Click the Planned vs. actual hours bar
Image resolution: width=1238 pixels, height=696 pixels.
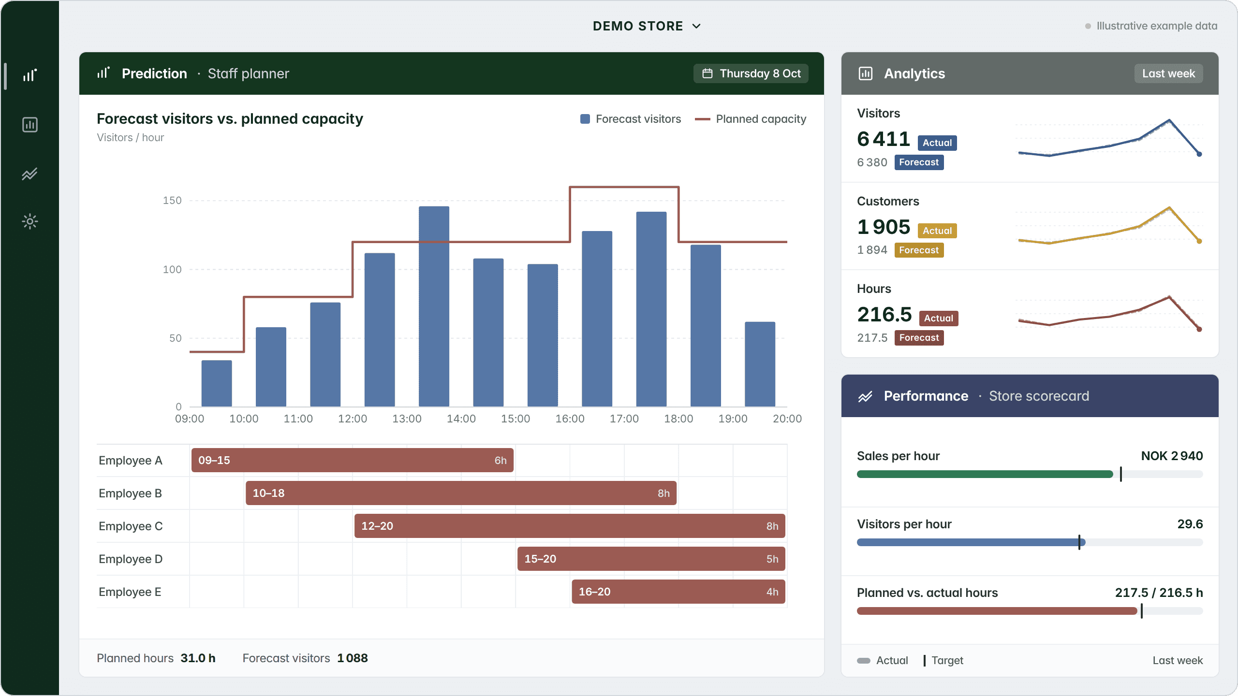(1030, 611)
